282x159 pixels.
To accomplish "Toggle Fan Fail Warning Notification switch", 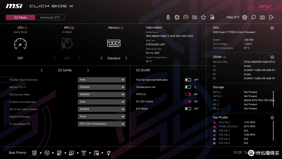I will 188,80.
